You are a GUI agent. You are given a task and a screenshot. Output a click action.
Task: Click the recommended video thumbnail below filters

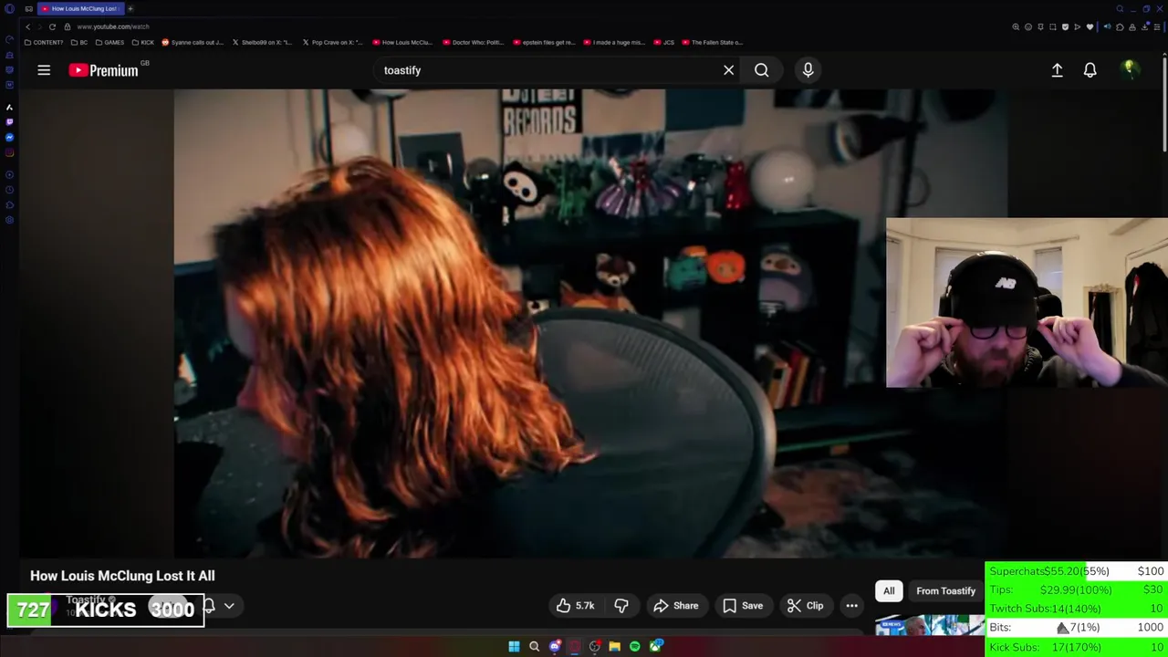click(x=929, y=625)
